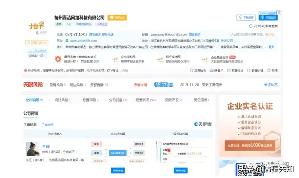The width and height of the screenshot is (299, 178).
Task: Click the orange company logo
Action: 37,25
